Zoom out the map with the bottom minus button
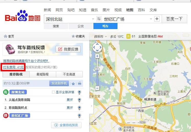 tap(97, 88)
